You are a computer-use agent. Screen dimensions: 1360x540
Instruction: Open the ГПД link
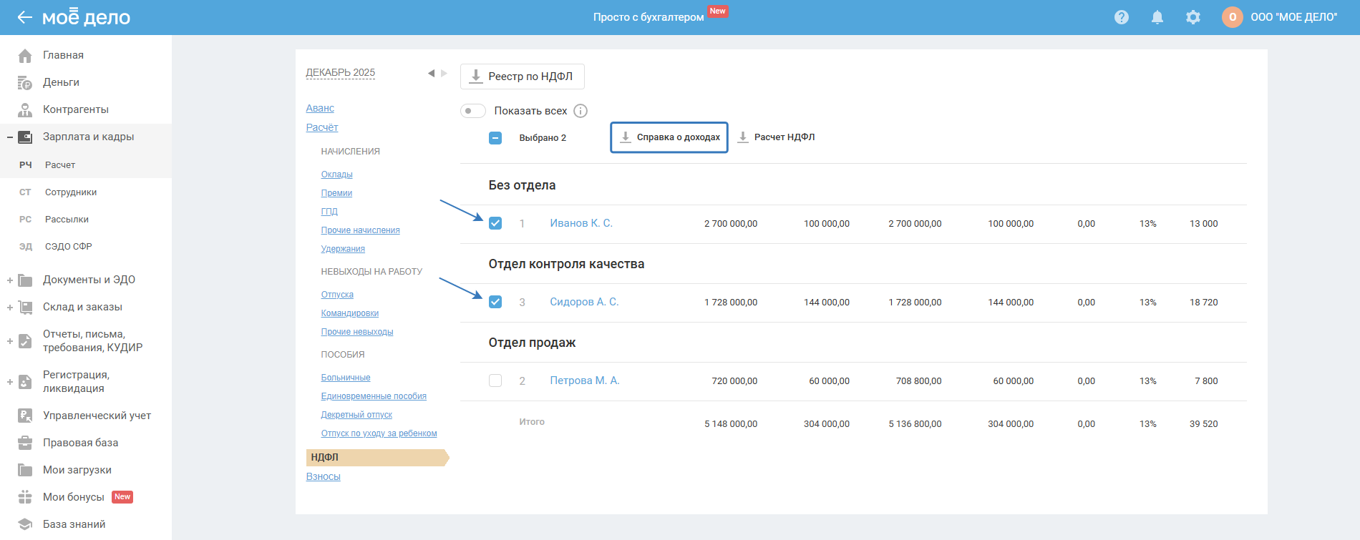(329, 212)
